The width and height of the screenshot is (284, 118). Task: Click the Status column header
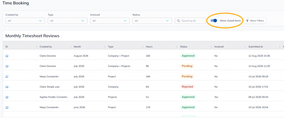click(184, 47)
